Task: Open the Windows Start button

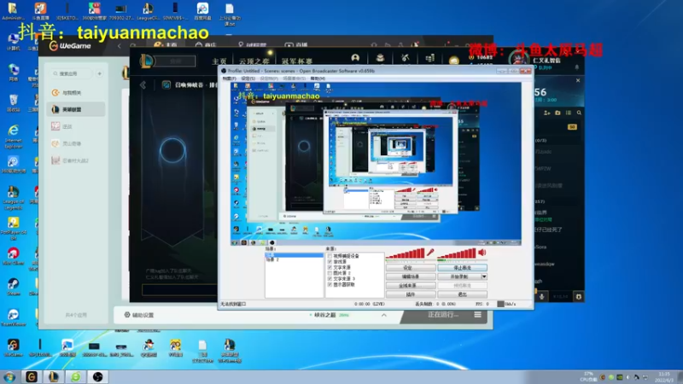Action: click(x=9, y=376)
